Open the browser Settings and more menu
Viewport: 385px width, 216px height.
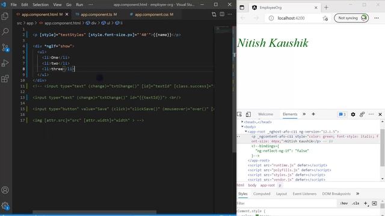point(377,18)
